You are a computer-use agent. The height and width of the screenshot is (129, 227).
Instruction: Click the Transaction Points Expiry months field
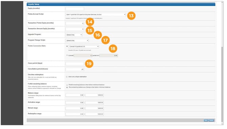click(75, 23)
